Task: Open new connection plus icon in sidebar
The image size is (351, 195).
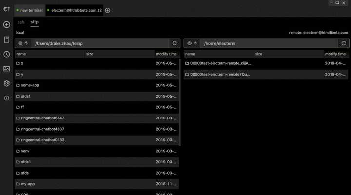Action: click(7, 25)
